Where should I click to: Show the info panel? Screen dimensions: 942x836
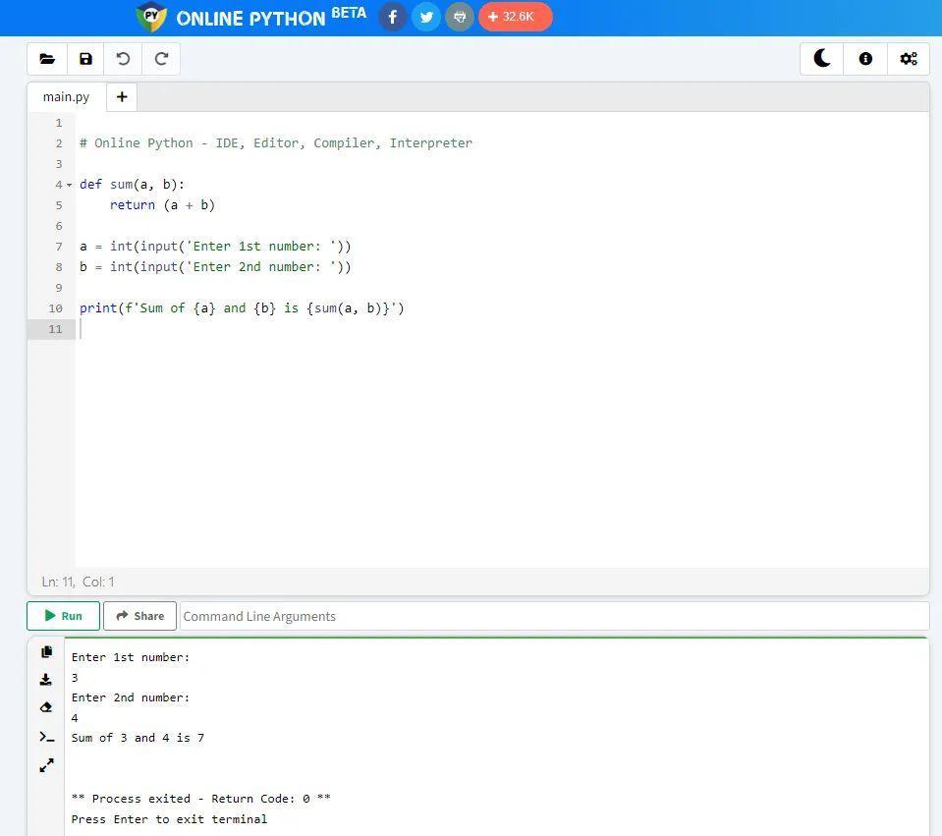pyautogui.click(x=864, y=58)
